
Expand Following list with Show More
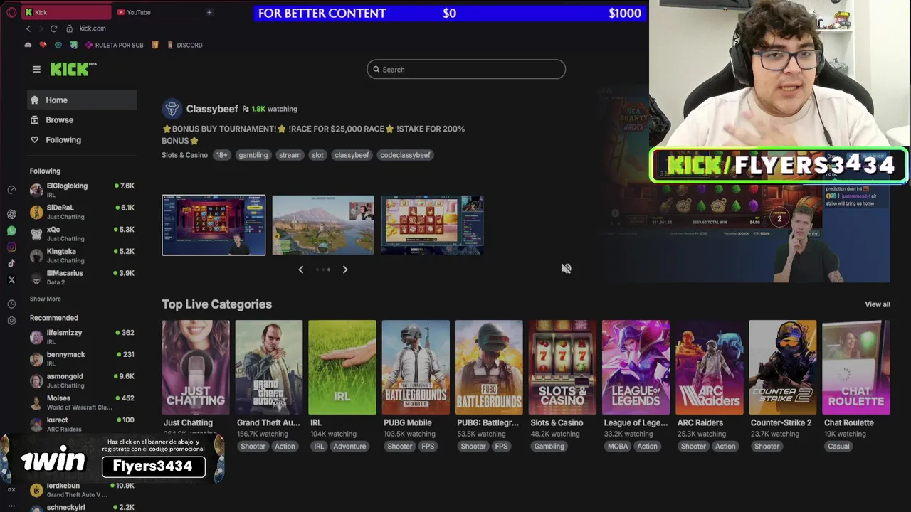45,299
